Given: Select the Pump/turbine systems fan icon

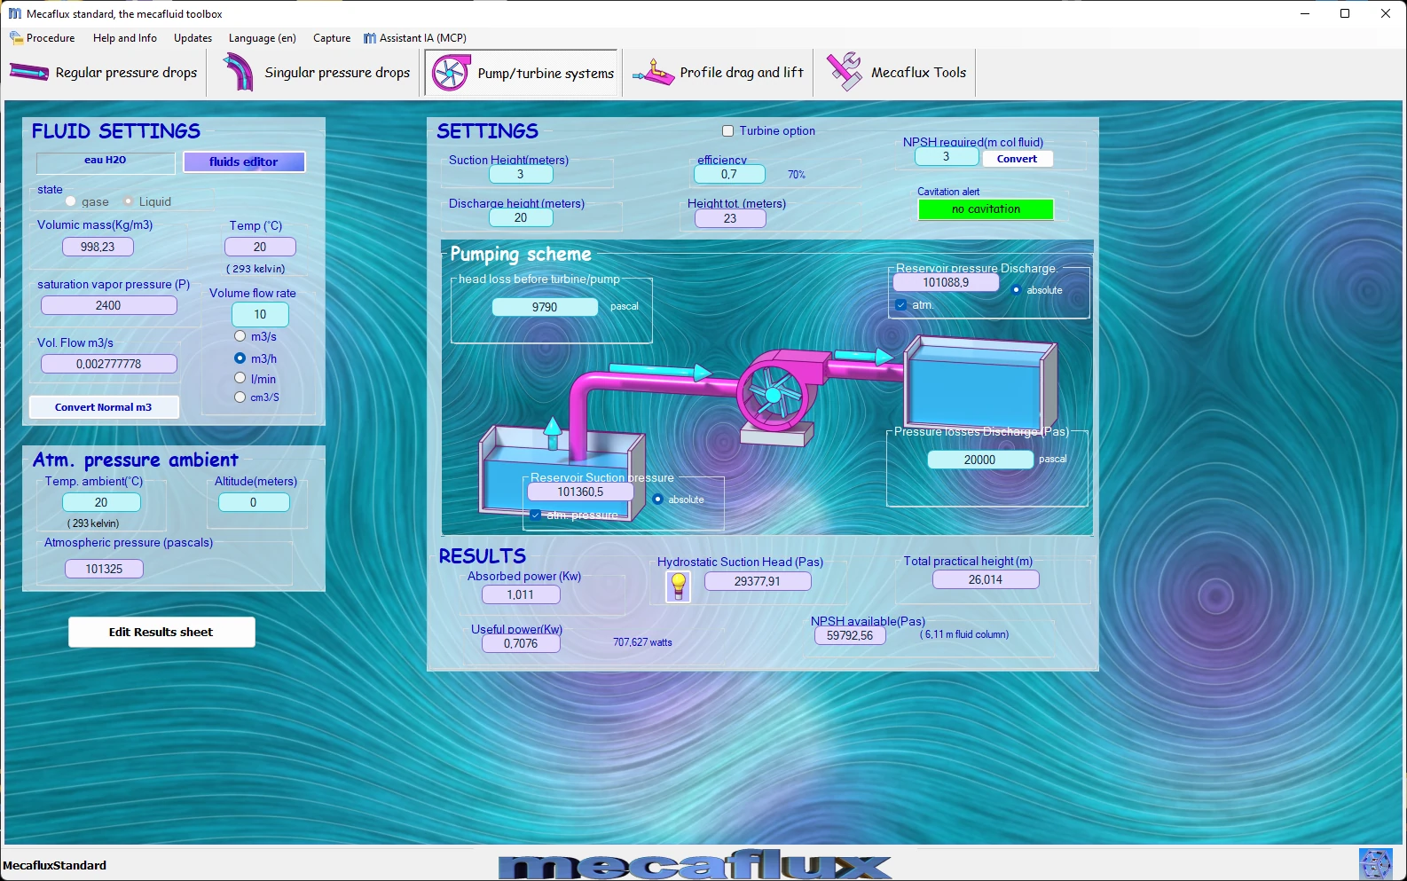Looking at the screenshot, I should click(451, 73).
